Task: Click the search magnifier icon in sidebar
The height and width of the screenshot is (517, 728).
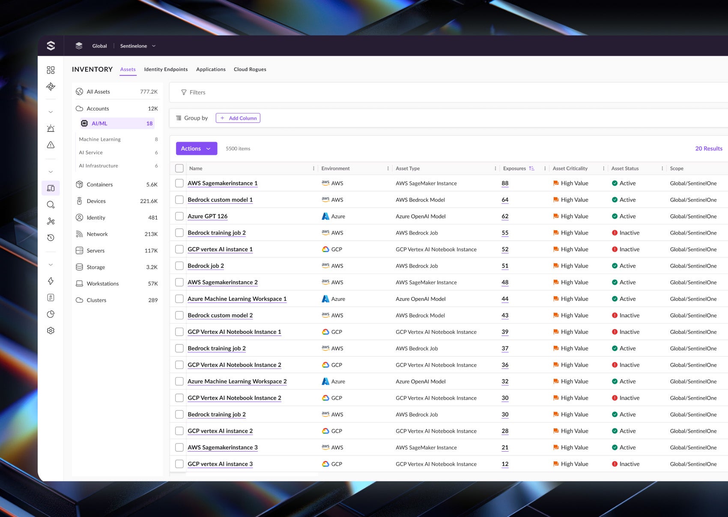Action: (51, 205)
